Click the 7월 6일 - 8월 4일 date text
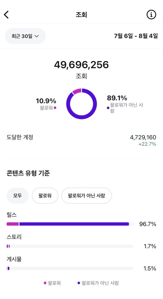163x299 pixels. (x=136, y=36)
